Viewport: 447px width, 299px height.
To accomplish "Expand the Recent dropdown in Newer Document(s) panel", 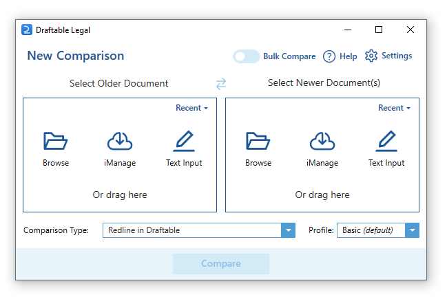I will pyautogui.click(x=394, y=108).
